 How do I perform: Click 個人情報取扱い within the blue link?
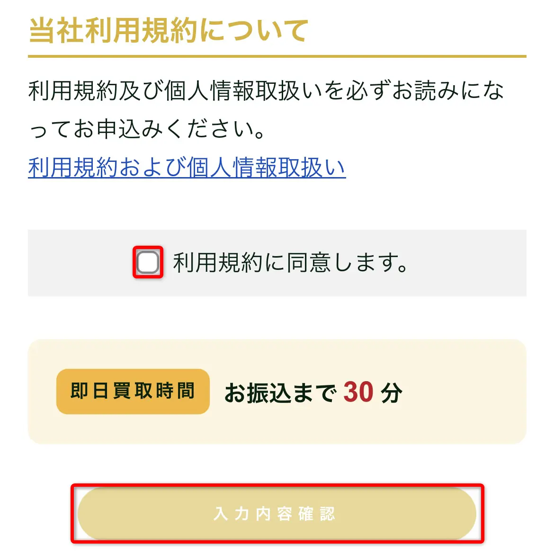click(x=266, y=168)
